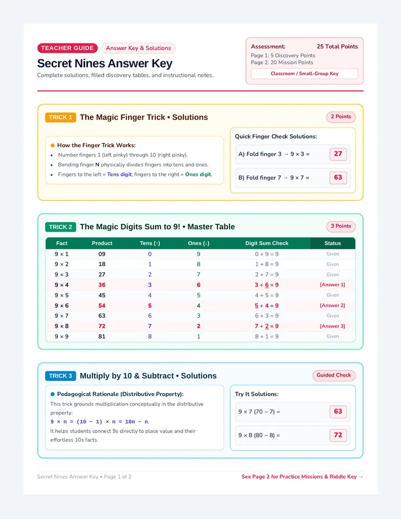This screenshot has height=519, width=401.
Task: Click 'Quick Finger Check Solutions:' heading
Action: 276,136
